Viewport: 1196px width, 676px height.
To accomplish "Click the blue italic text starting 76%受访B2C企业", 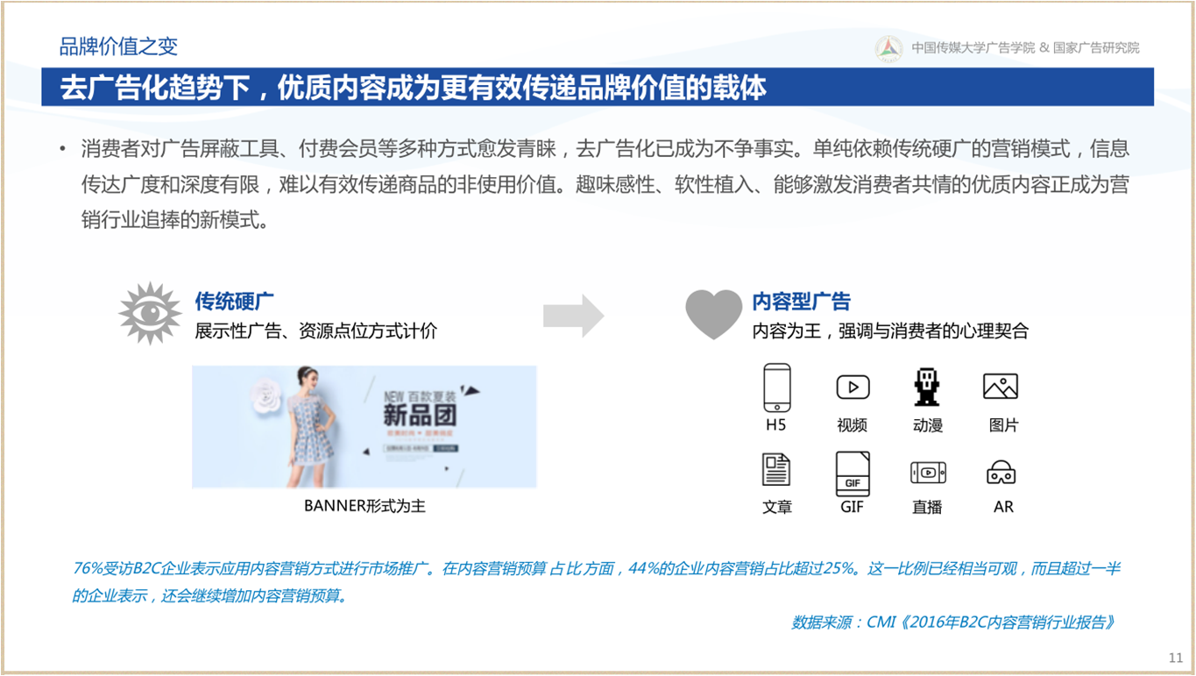I will click(596, 582).
